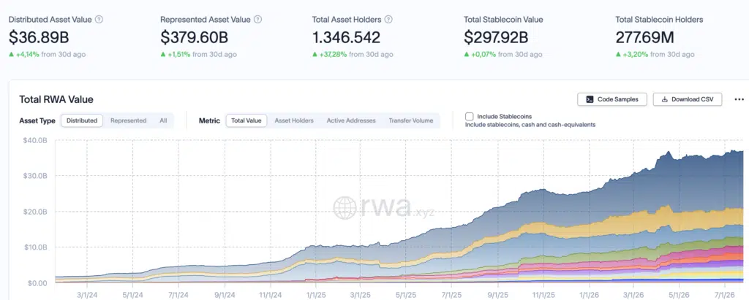The image size is (749, 300).
Task: Click the Download CSV button
Action: point(688,99)
